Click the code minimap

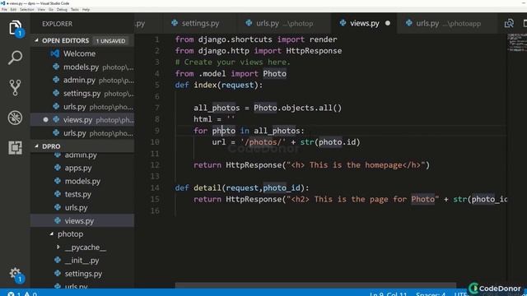pos(517,42)
